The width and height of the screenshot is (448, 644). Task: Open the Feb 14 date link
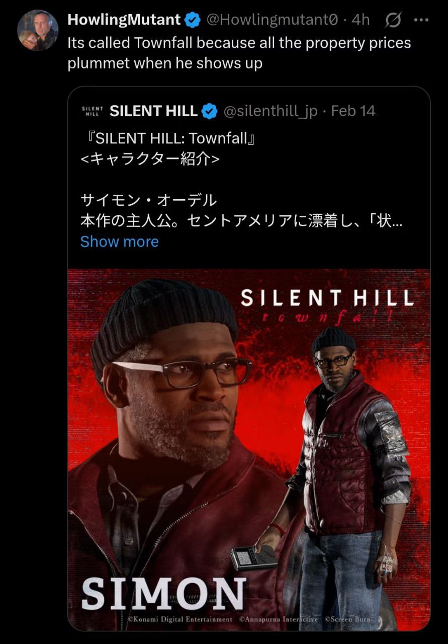(353, 111)
